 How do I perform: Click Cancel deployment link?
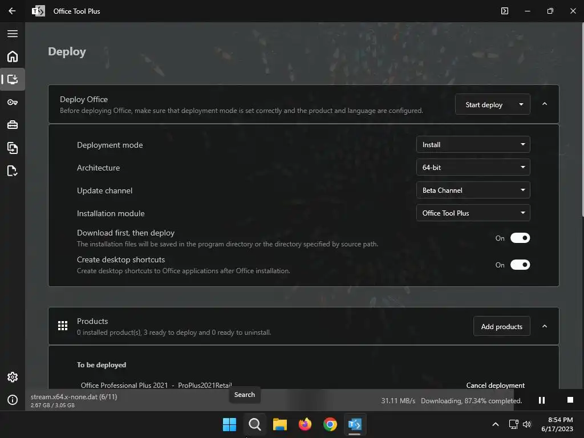496,385
